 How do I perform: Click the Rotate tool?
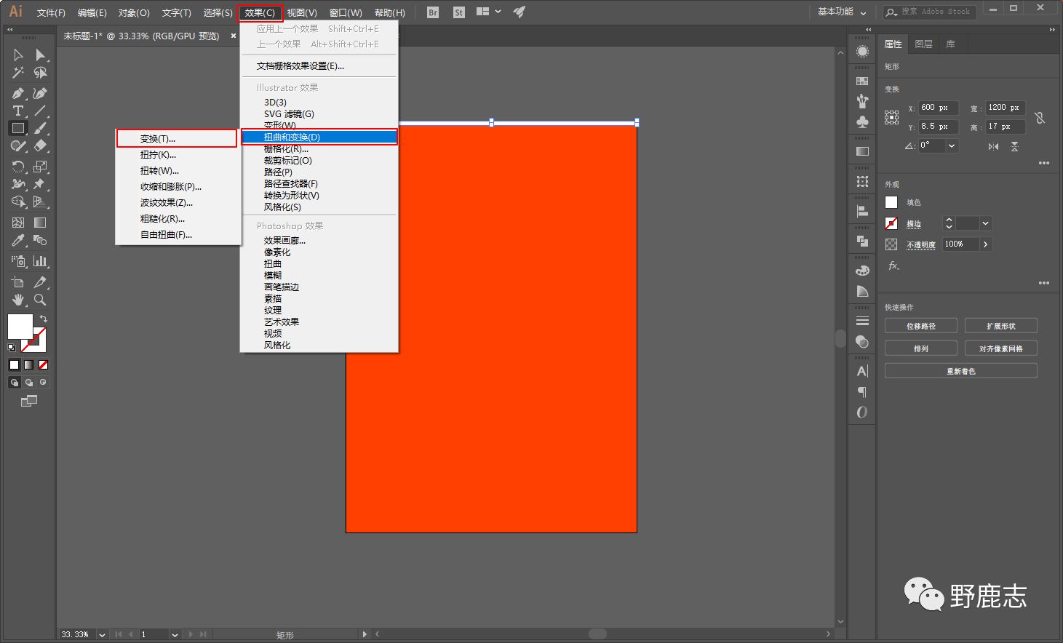(17, 167)
